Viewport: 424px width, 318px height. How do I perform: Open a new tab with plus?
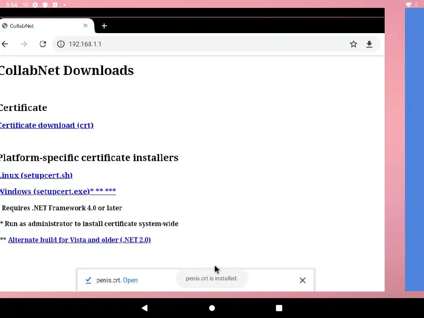click(x=104, y=26)
